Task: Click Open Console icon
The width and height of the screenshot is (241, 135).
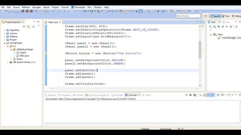Action: tap(229, 95)
